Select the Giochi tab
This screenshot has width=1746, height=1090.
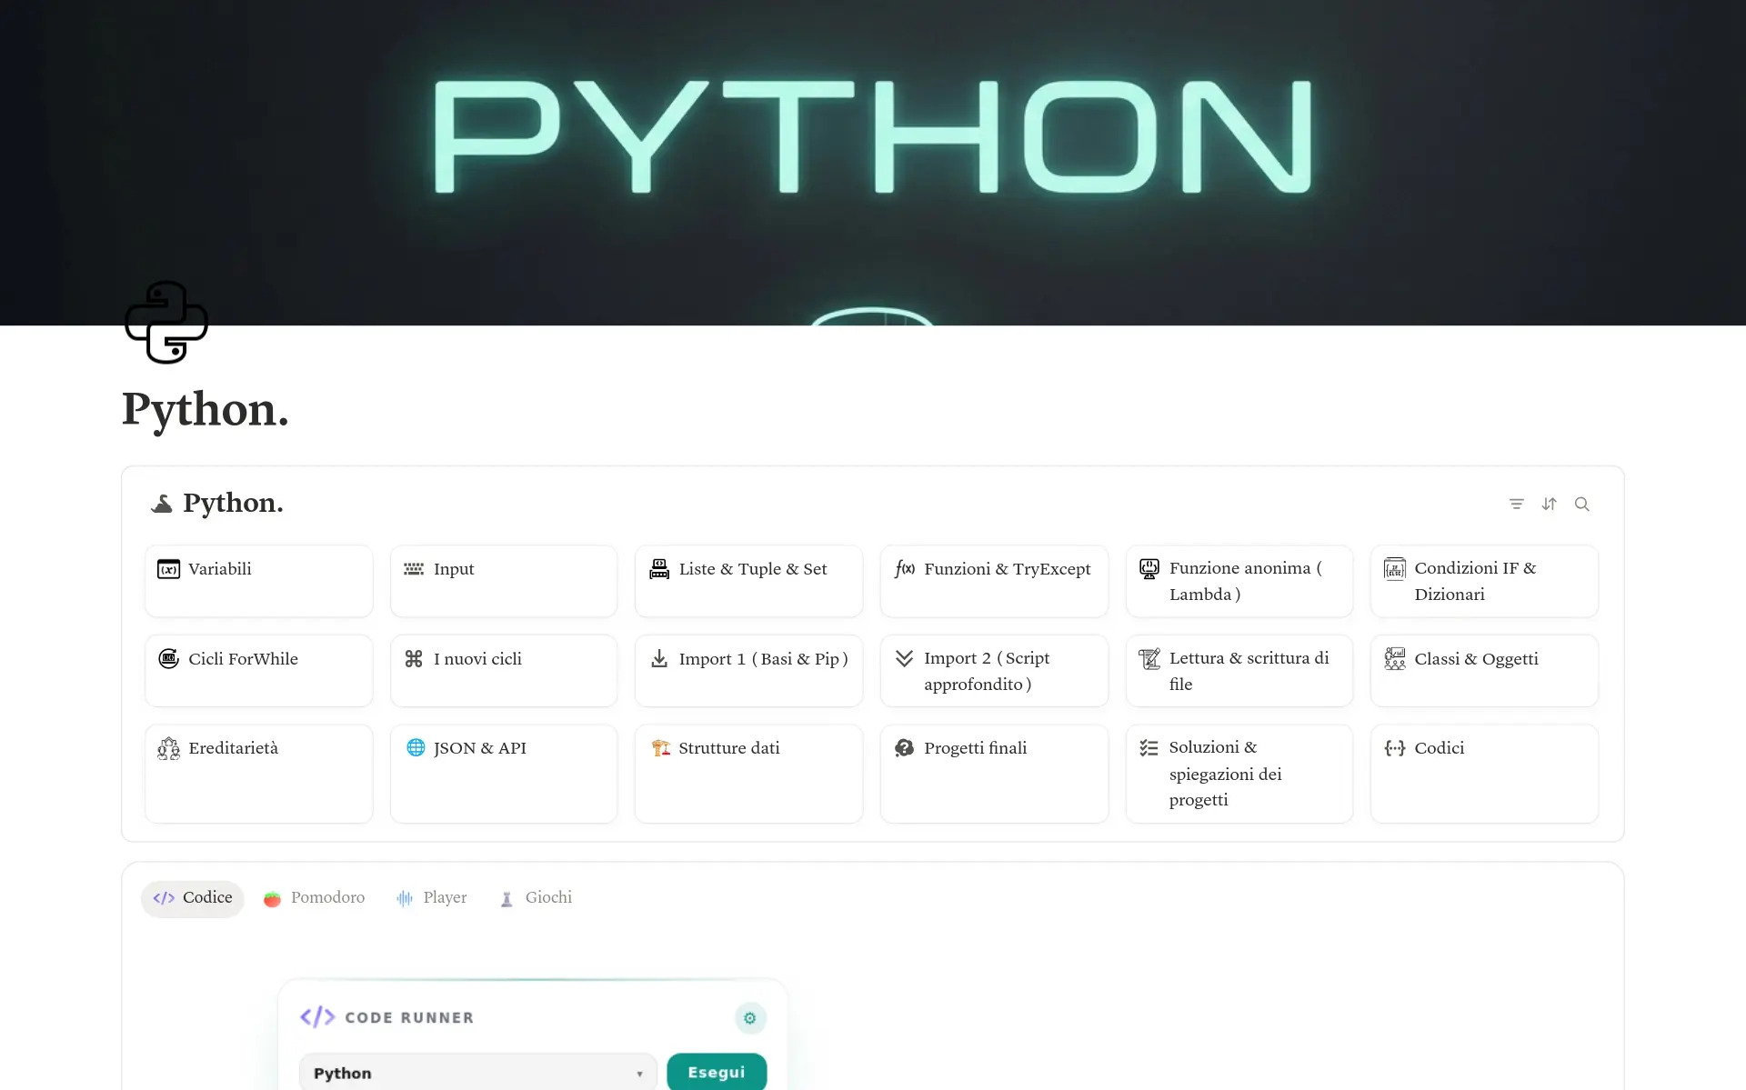(537, 898)
